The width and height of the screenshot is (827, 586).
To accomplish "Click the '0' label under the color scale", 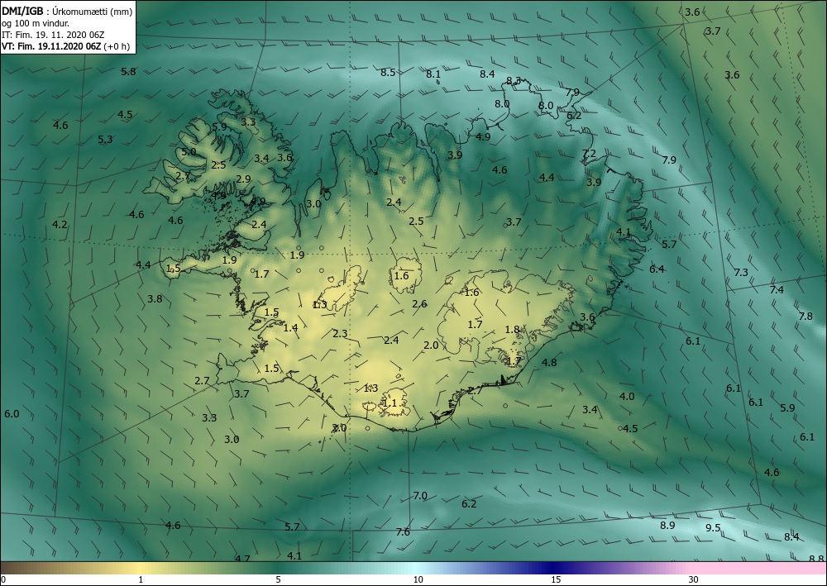I will (x=3, y=580).
